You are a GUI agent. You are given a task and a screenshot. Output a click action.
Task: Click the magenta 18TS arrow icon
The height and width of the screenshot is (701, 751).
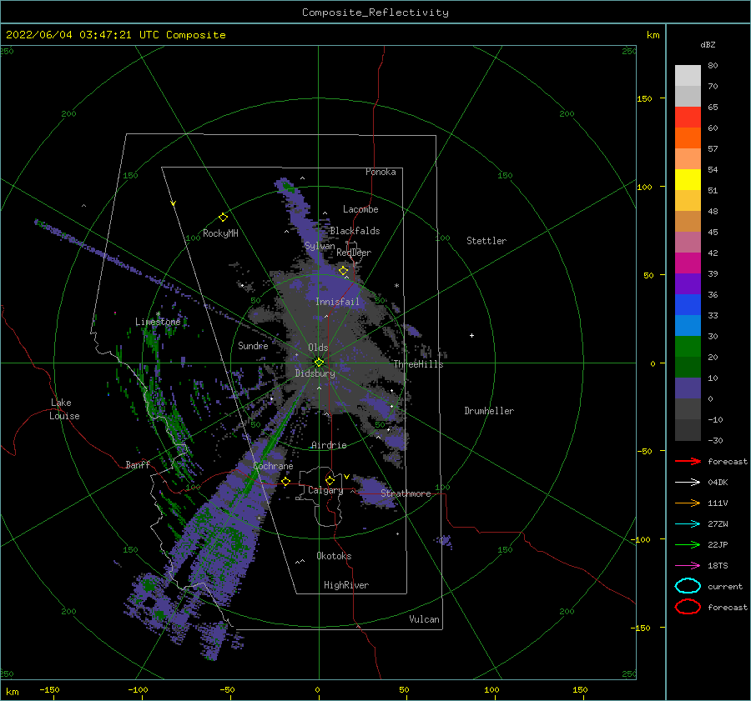point(688,566)
